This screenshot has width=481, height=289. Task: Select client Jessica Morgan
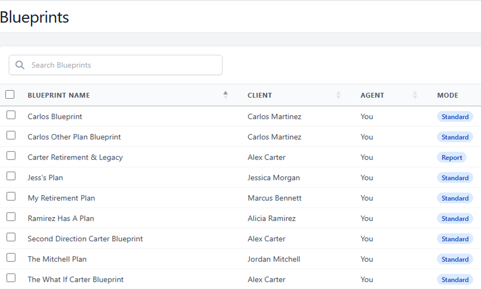coord(274,178)
